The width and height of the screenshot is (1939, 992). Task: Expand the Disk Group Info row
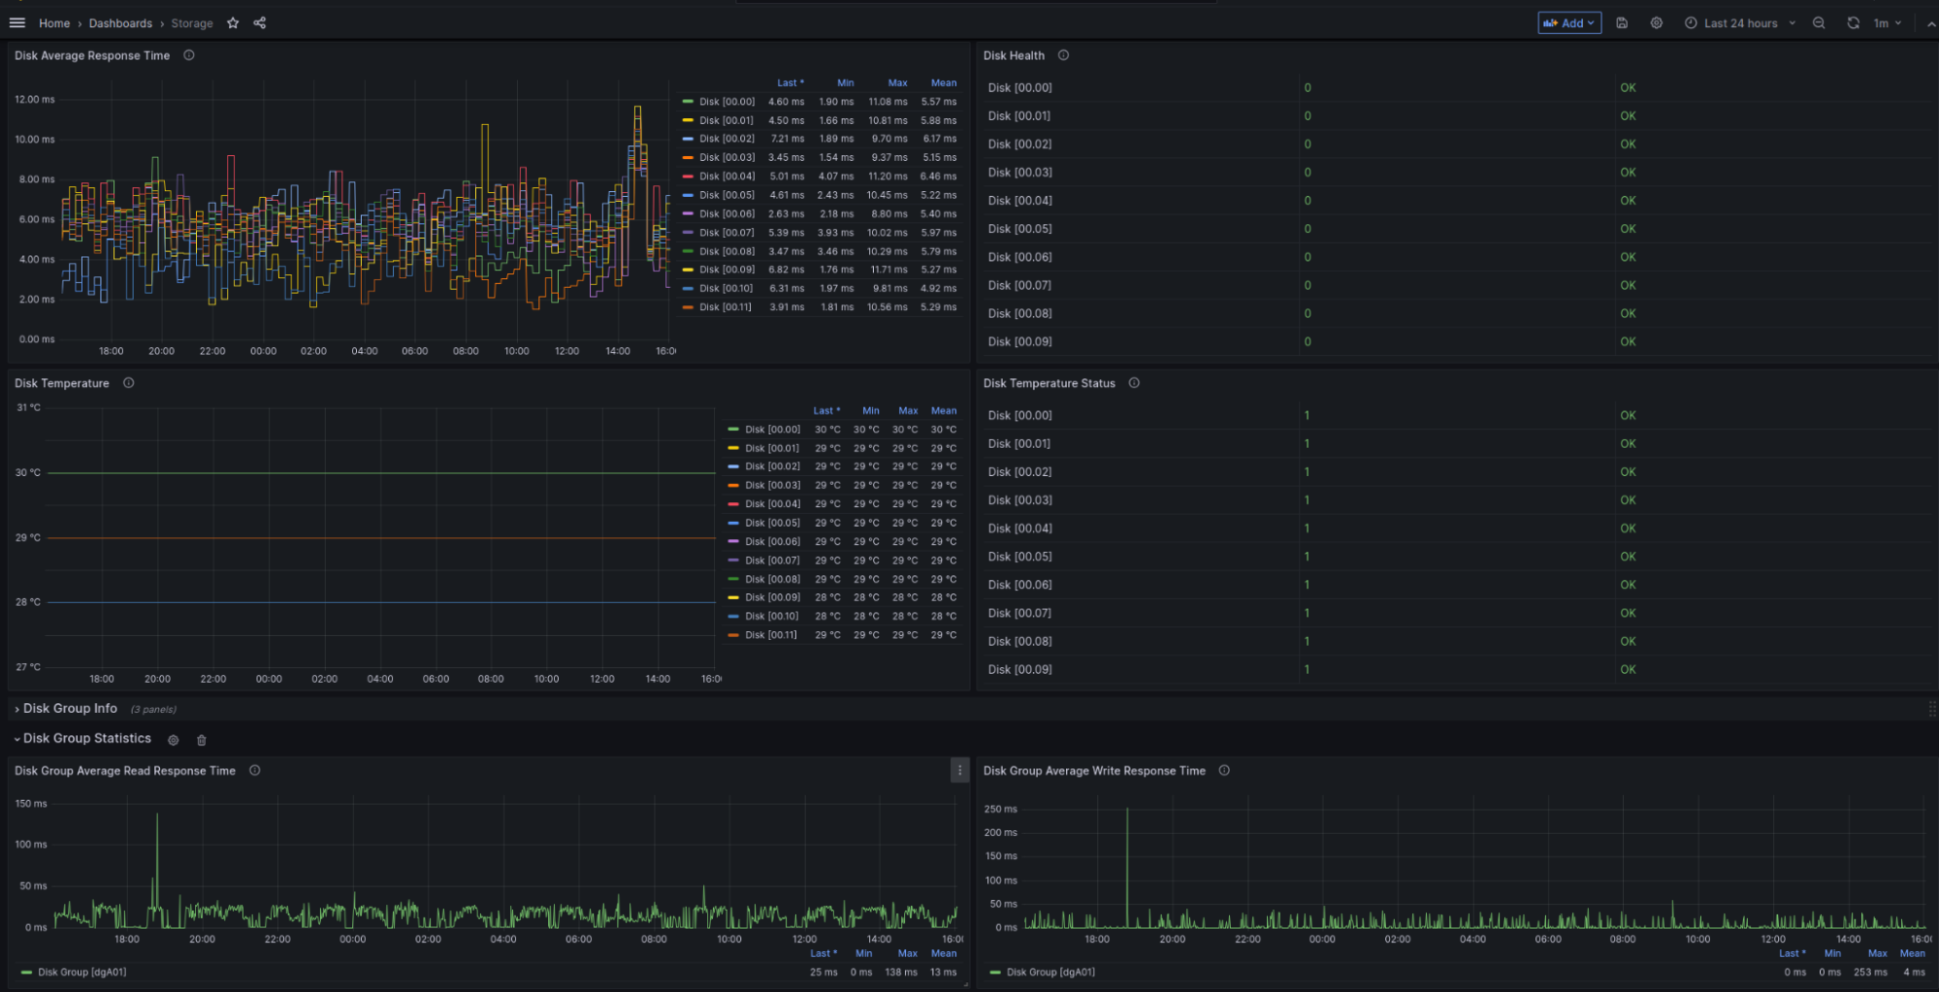coord(70,709)
